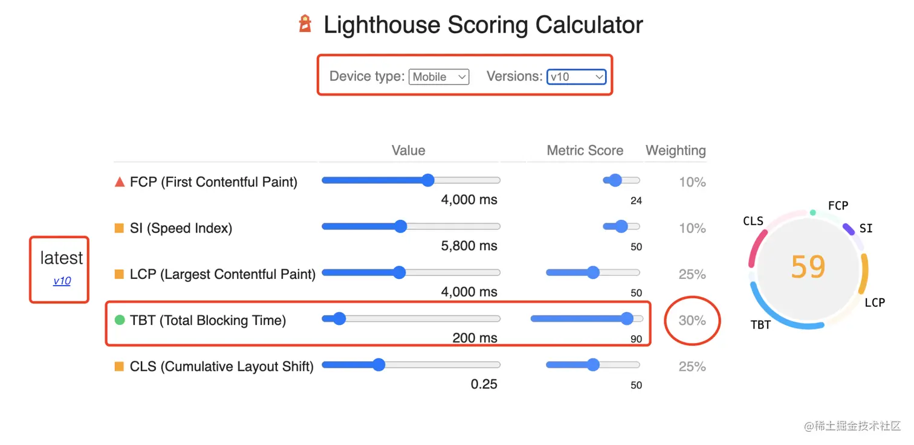Click the LCP metric score slider
The image size is (914, 445).
coord(593,272)
